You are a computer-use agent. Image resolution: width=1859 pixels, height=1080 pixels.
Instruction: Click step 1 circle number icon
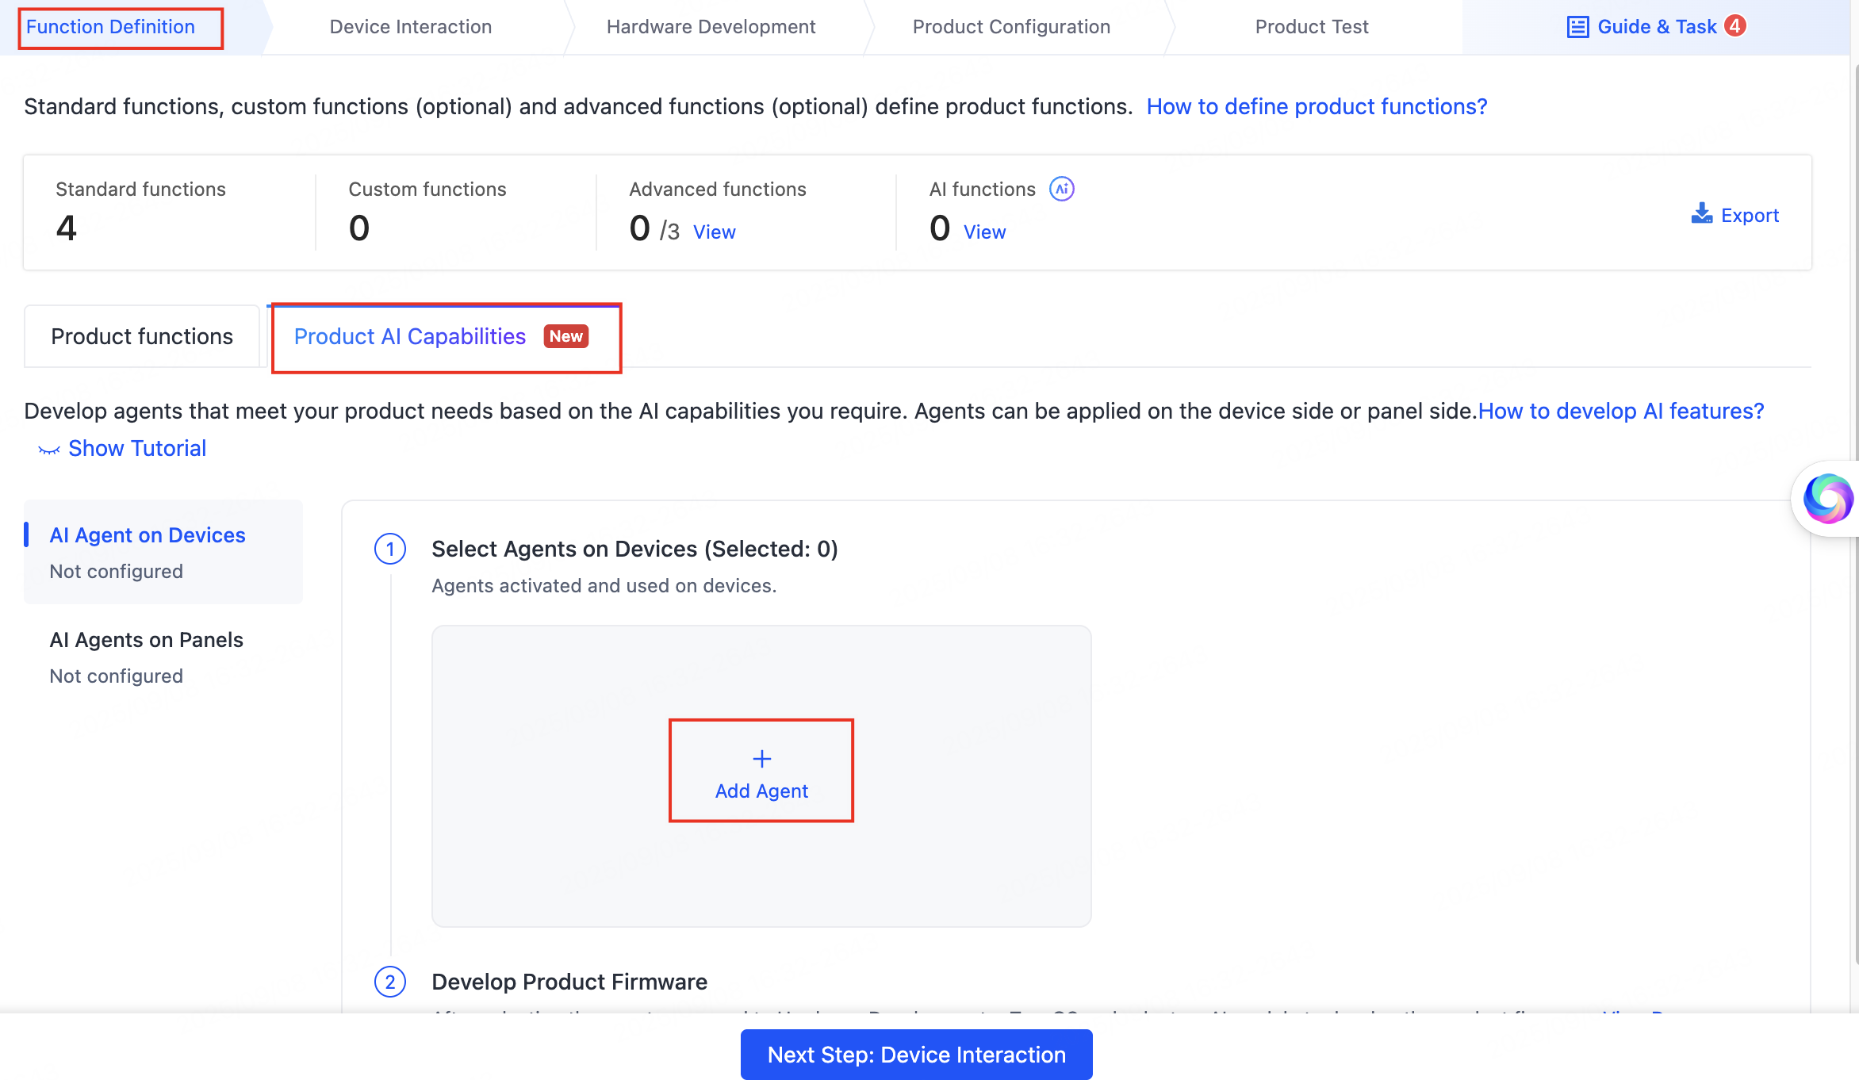[x=389, y=549]
